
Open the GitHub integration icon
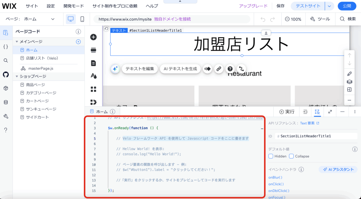pos(6,75)
